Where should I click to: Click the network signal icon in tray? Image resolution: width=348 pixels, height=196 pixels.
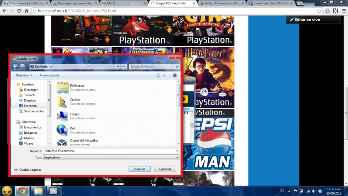click(308, 191)
